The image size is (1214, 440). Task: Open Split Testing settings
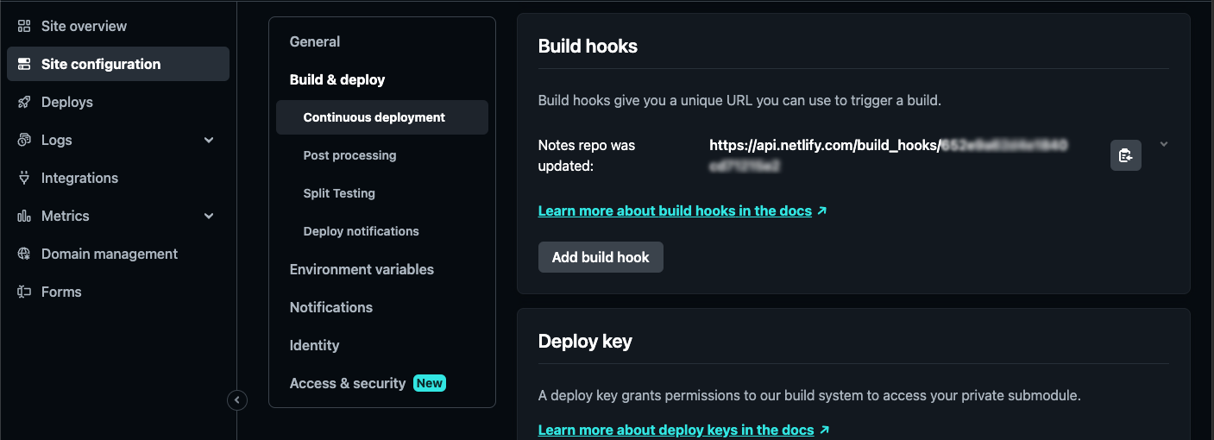click(339, 193)
